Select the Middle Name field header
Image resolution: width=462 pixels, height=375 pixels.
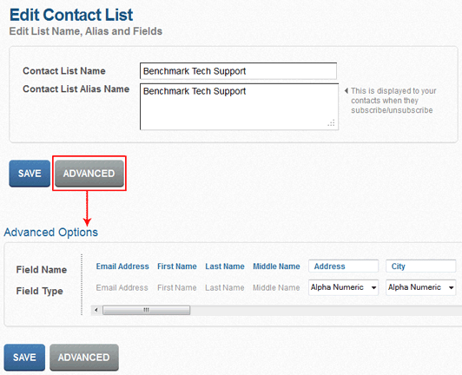276,266
